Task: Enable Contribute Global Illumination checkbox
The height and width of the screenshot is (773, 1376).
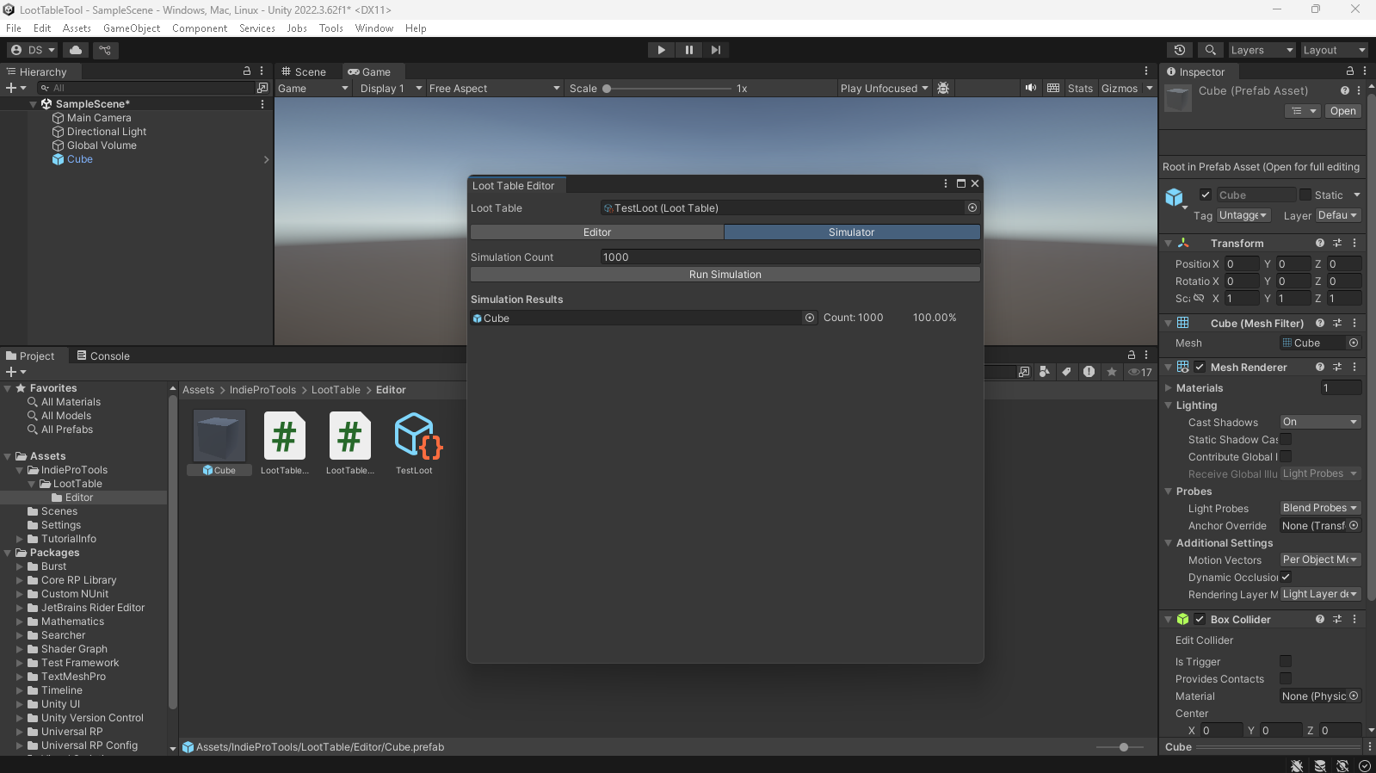Action: (1286, 456)
